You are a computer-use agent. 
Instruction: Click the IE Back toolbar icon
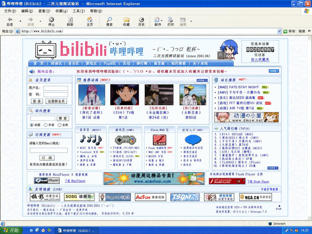tap(10, 19)
